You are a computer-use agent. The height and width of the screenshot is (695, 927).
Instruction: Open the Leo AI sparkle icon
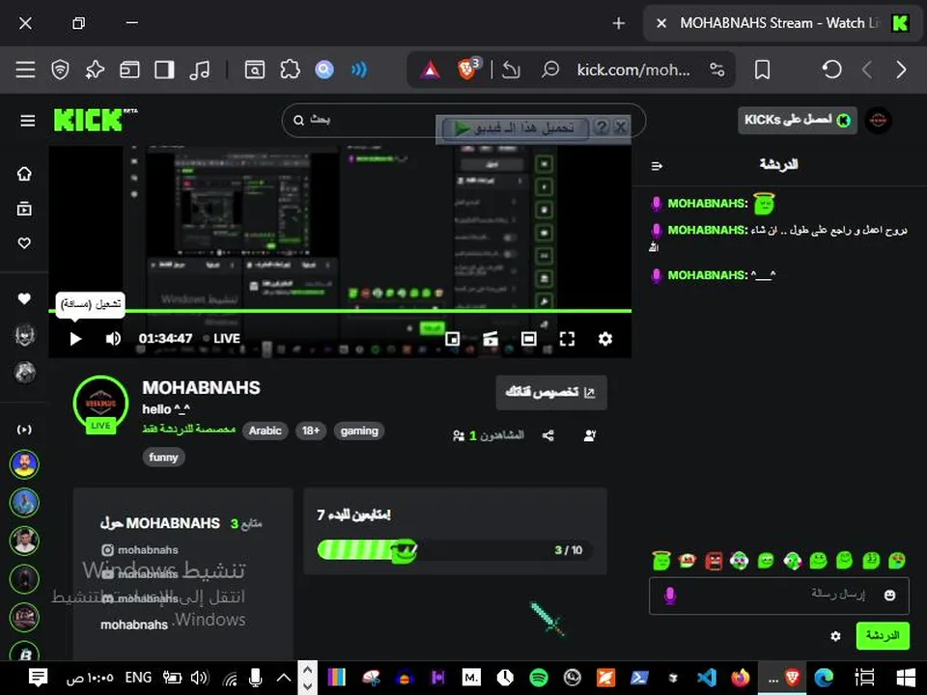[x=95, y=69]
